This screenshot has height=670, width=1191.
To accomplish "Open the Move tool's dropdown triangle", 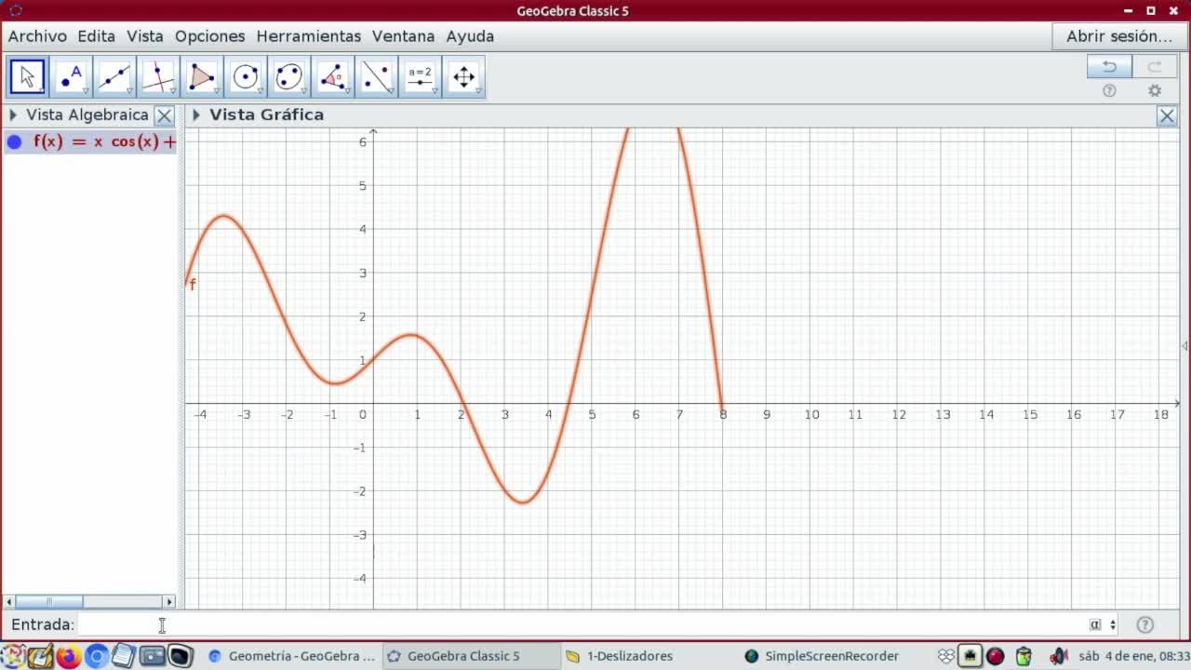I will pos(42,91).
